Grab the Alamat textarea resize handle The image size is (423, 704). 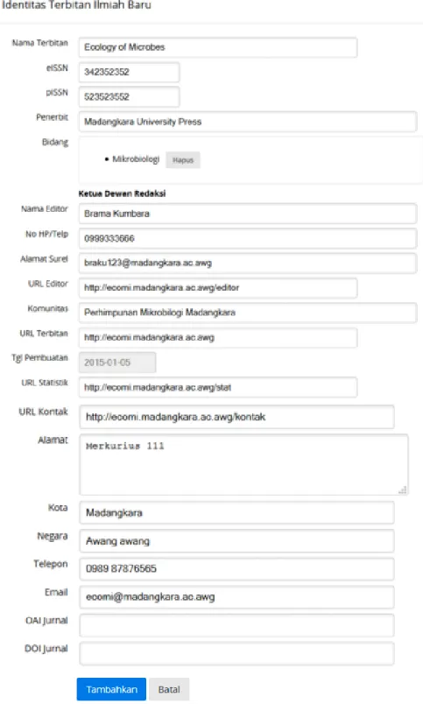pos(403,489)
